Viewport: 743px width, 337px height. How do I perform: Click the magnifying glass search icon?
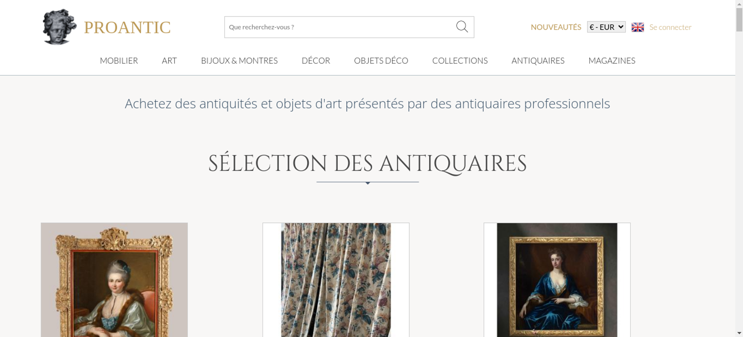[x=462, y=27]
